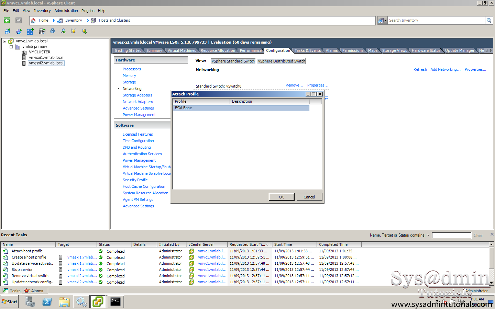Click Cancel in Attach Profile dialog
Image resolution: width=495 pixels, height=309 pixels.
pyautogui.click(x=309, y=197)
